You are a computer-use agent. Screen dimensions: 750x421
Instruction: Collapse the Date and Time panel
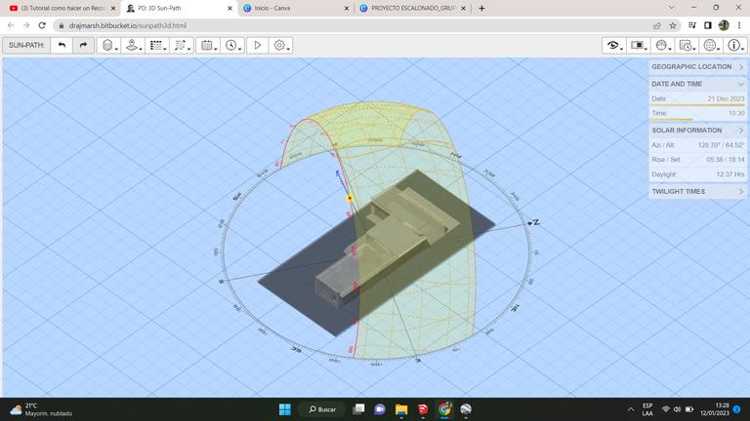697,84
